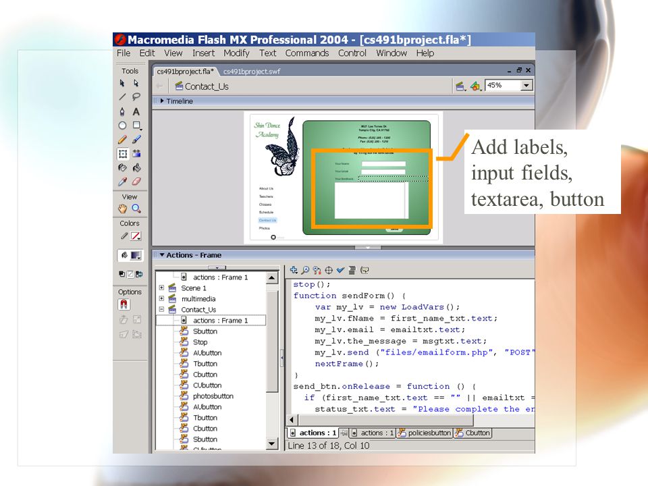This screenshot has width=648, height=486.
Task: Toggle the Snap to Objects magnet option
Action: [x=124, y=304]
